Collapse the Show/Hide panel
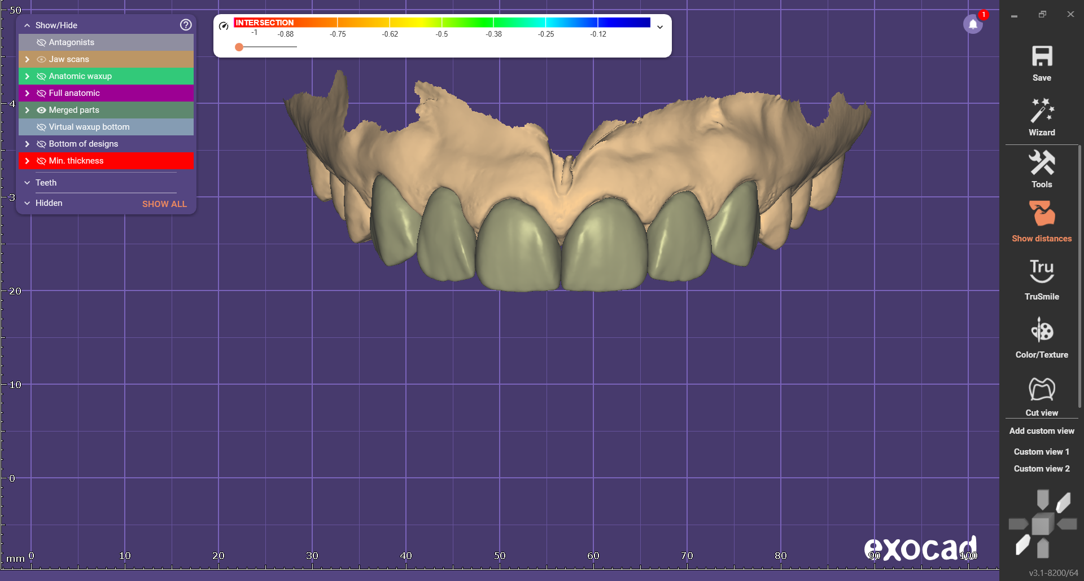 click(x=27, y=25)
